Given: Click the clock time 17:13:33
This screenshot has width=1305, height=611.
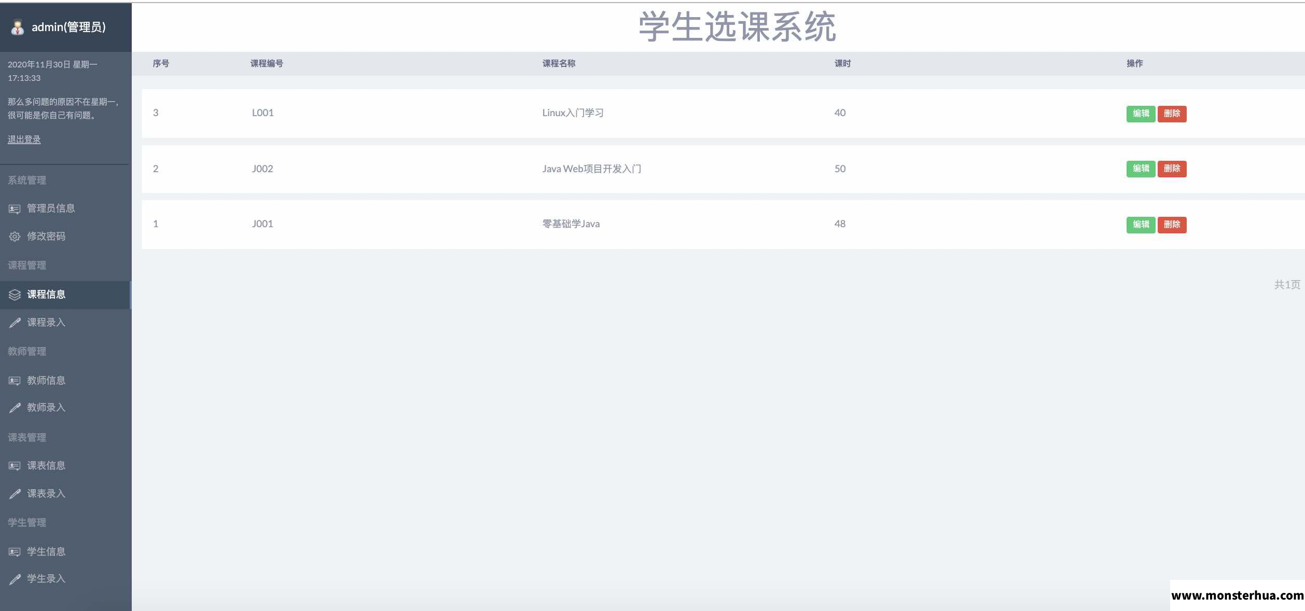Looking at the screenshot, I should coord(24,78).
